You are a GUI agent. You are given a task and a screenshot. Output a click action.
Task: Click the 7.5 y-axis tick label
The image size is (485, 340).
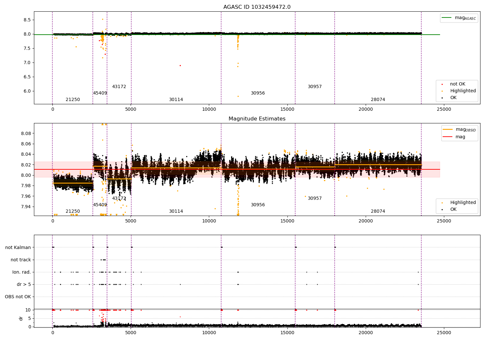[x=27, y=48]
